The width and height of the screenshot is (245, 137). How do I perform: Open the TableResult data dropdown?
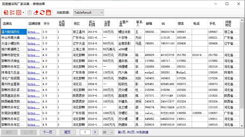89,12
